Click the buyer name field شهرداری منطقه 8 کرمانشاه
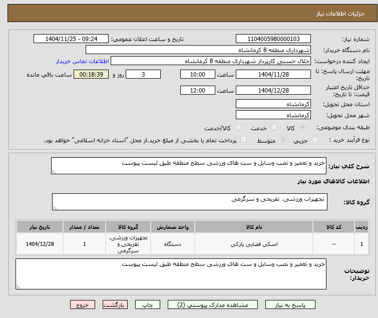This screenshot has height=318, width=378. (x=198, y=50)
